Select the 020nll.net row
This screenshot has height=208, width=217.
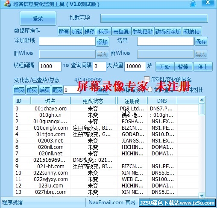click(106, 154)
